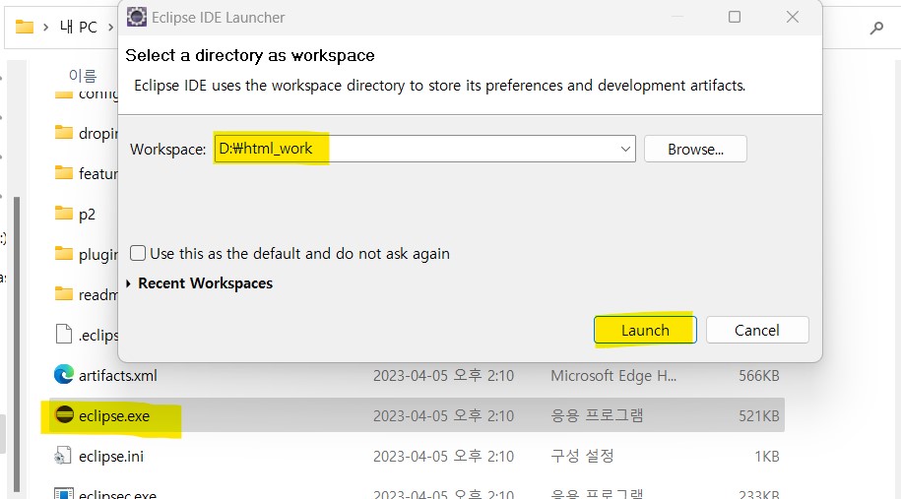Click the 'eclipse.ini' file name
The width and height of the screenshot is (901, 499).
(x=111, y=457)
